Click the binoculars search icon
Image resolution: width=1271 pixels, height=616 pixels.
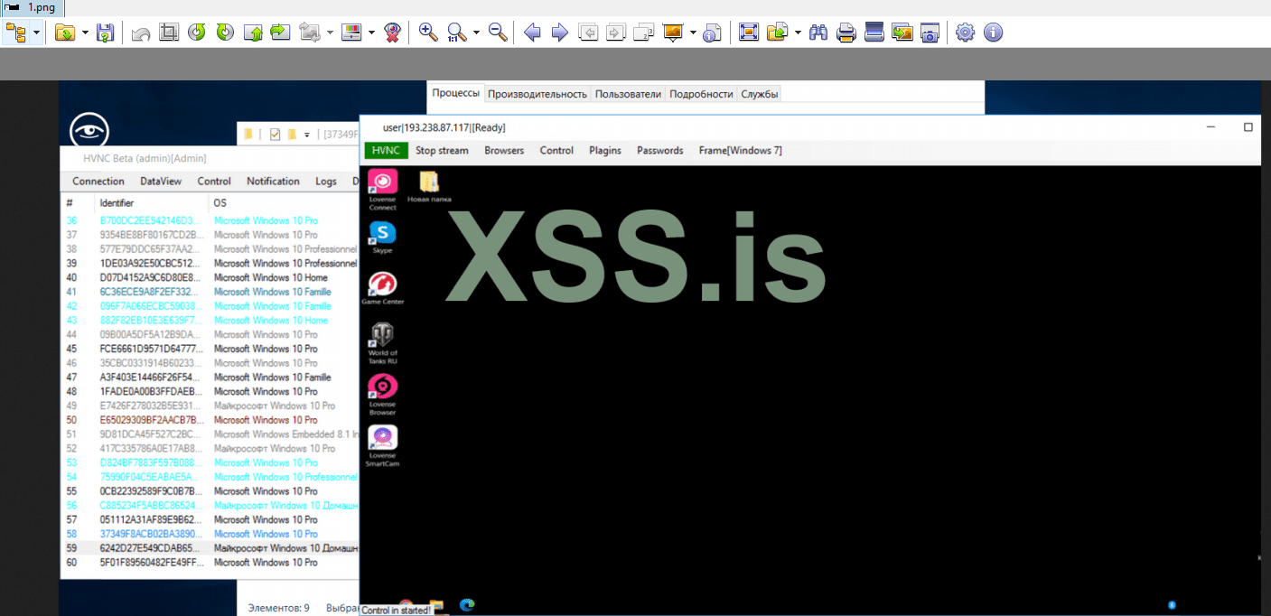point(818,33)
